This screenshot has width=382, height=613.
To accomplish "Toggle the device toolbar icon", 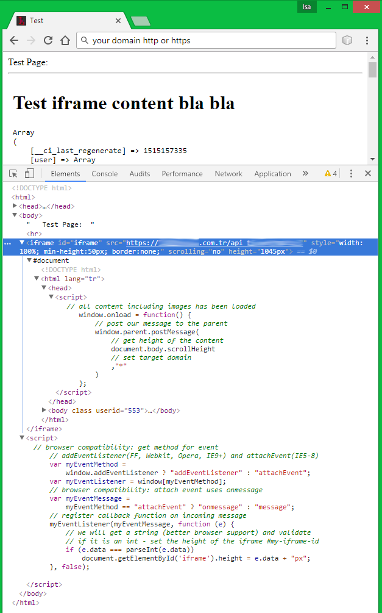I will coord(29,174).
